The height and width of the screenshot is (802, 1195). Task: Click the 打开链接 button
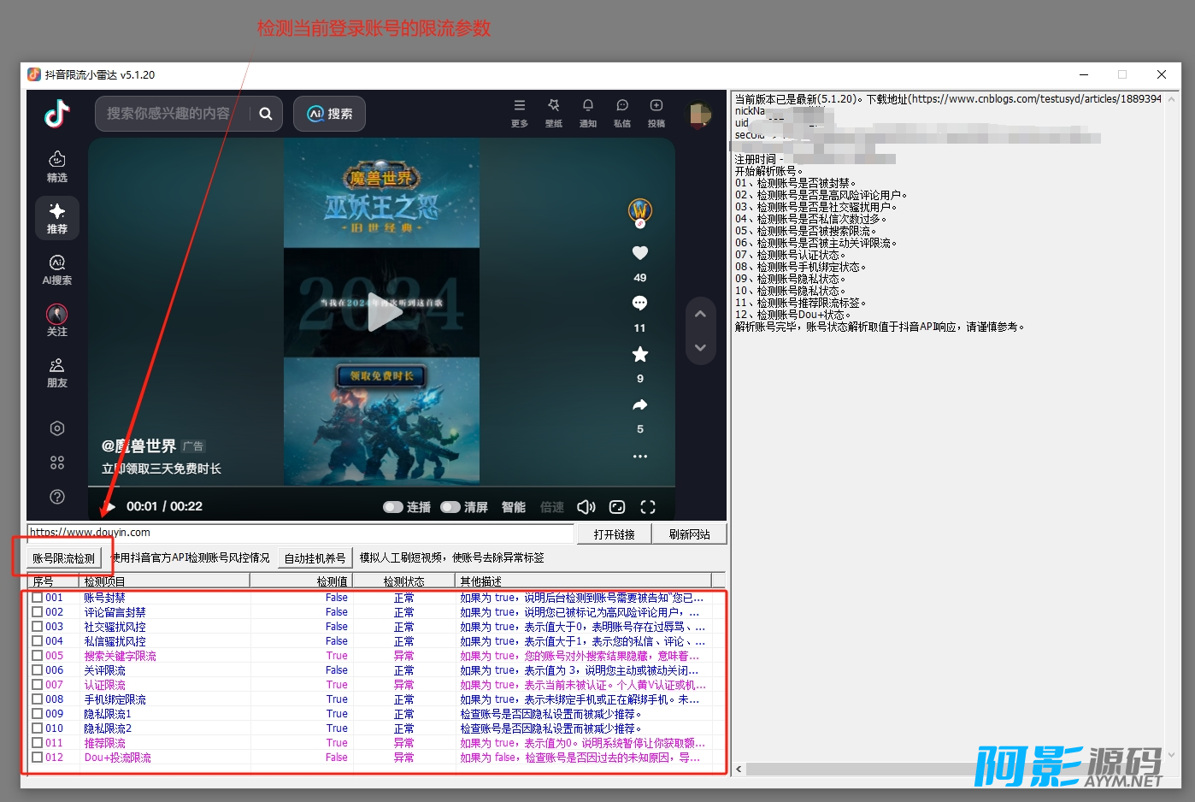[x=615, y=534]
